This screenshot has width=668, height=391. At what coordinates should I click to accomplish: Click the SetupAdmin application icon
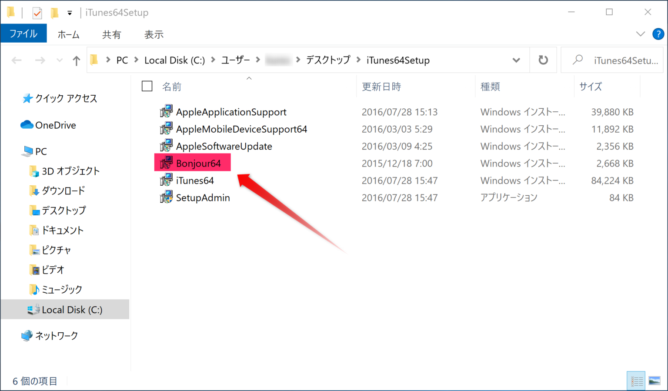point(166,197)
